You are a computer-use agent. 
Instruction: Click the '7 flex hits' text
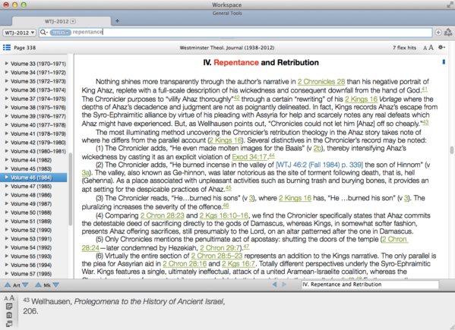(x=405, y=48)
